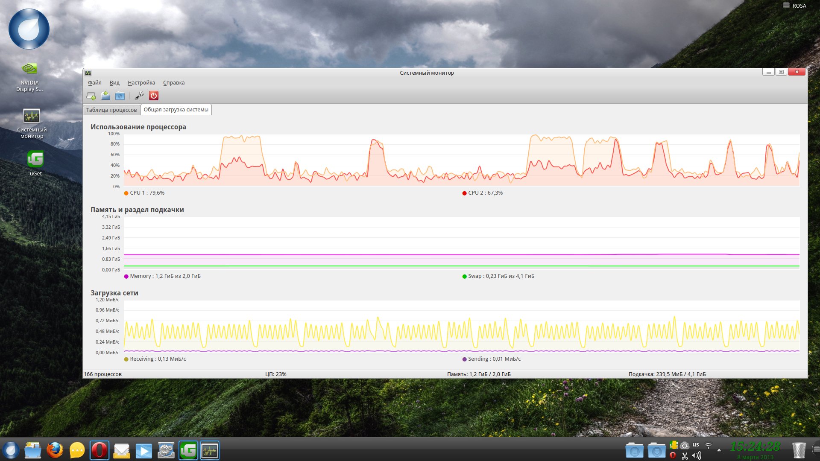Click the Swap green legend dot
The width and height of the screenshot is (820, 461).
(x=464, y=277)
